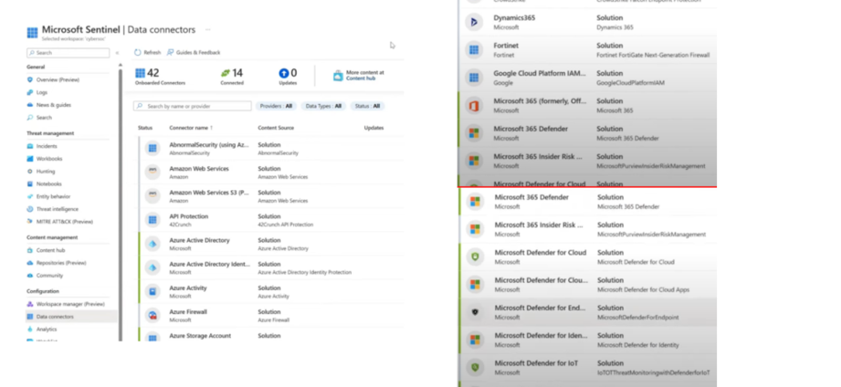Viewport: 841px width, 387px height.
Task: Collapse the sidebar with the double chevron
Action: [117, 53]
